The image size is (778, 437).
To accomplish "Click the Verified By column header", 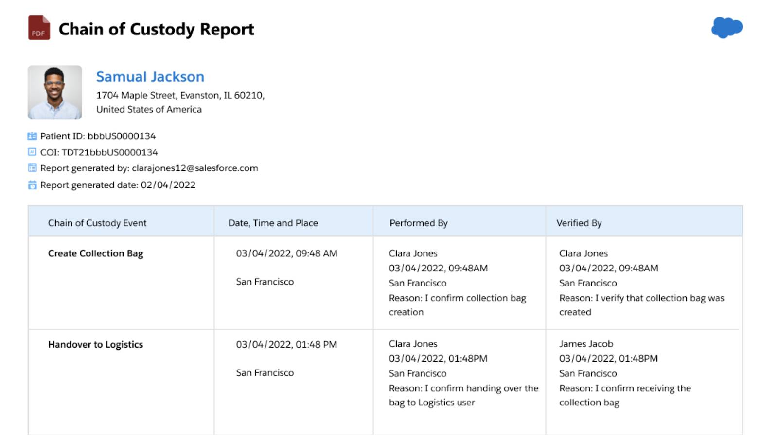I will (579, 223).
